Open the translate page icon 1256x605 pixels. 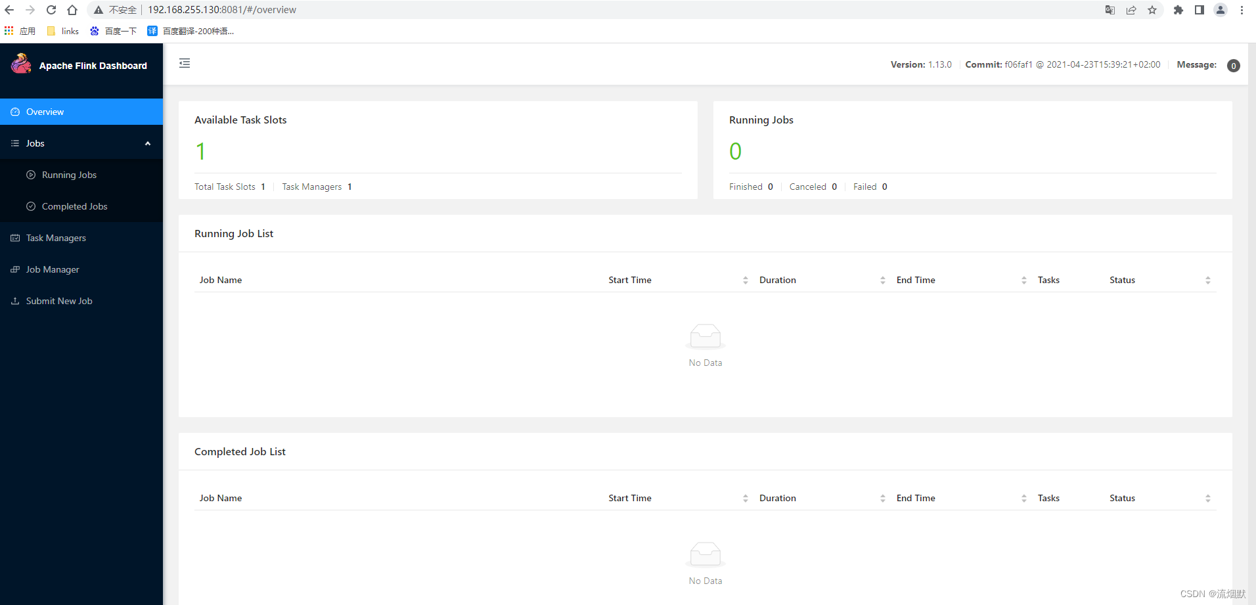(x=1110, y=10)
